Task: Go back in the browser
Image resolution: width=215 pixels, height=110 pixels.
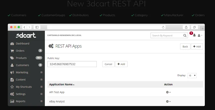Action: [24, 27]
